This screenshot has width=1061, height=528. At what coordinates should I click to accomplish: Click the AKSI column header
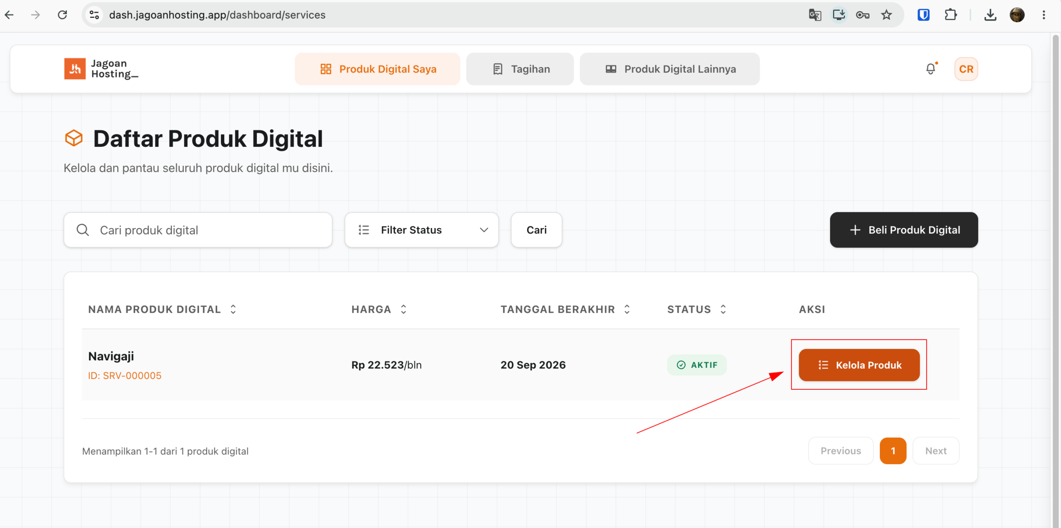(812, 309)
